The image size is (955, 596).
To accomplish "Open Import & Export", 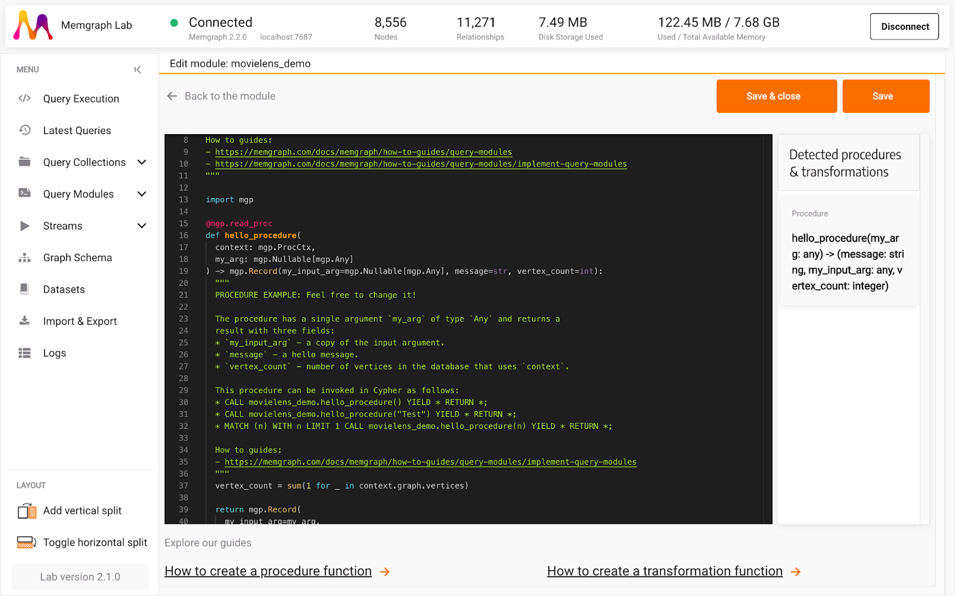I will [x=79, y=321].
